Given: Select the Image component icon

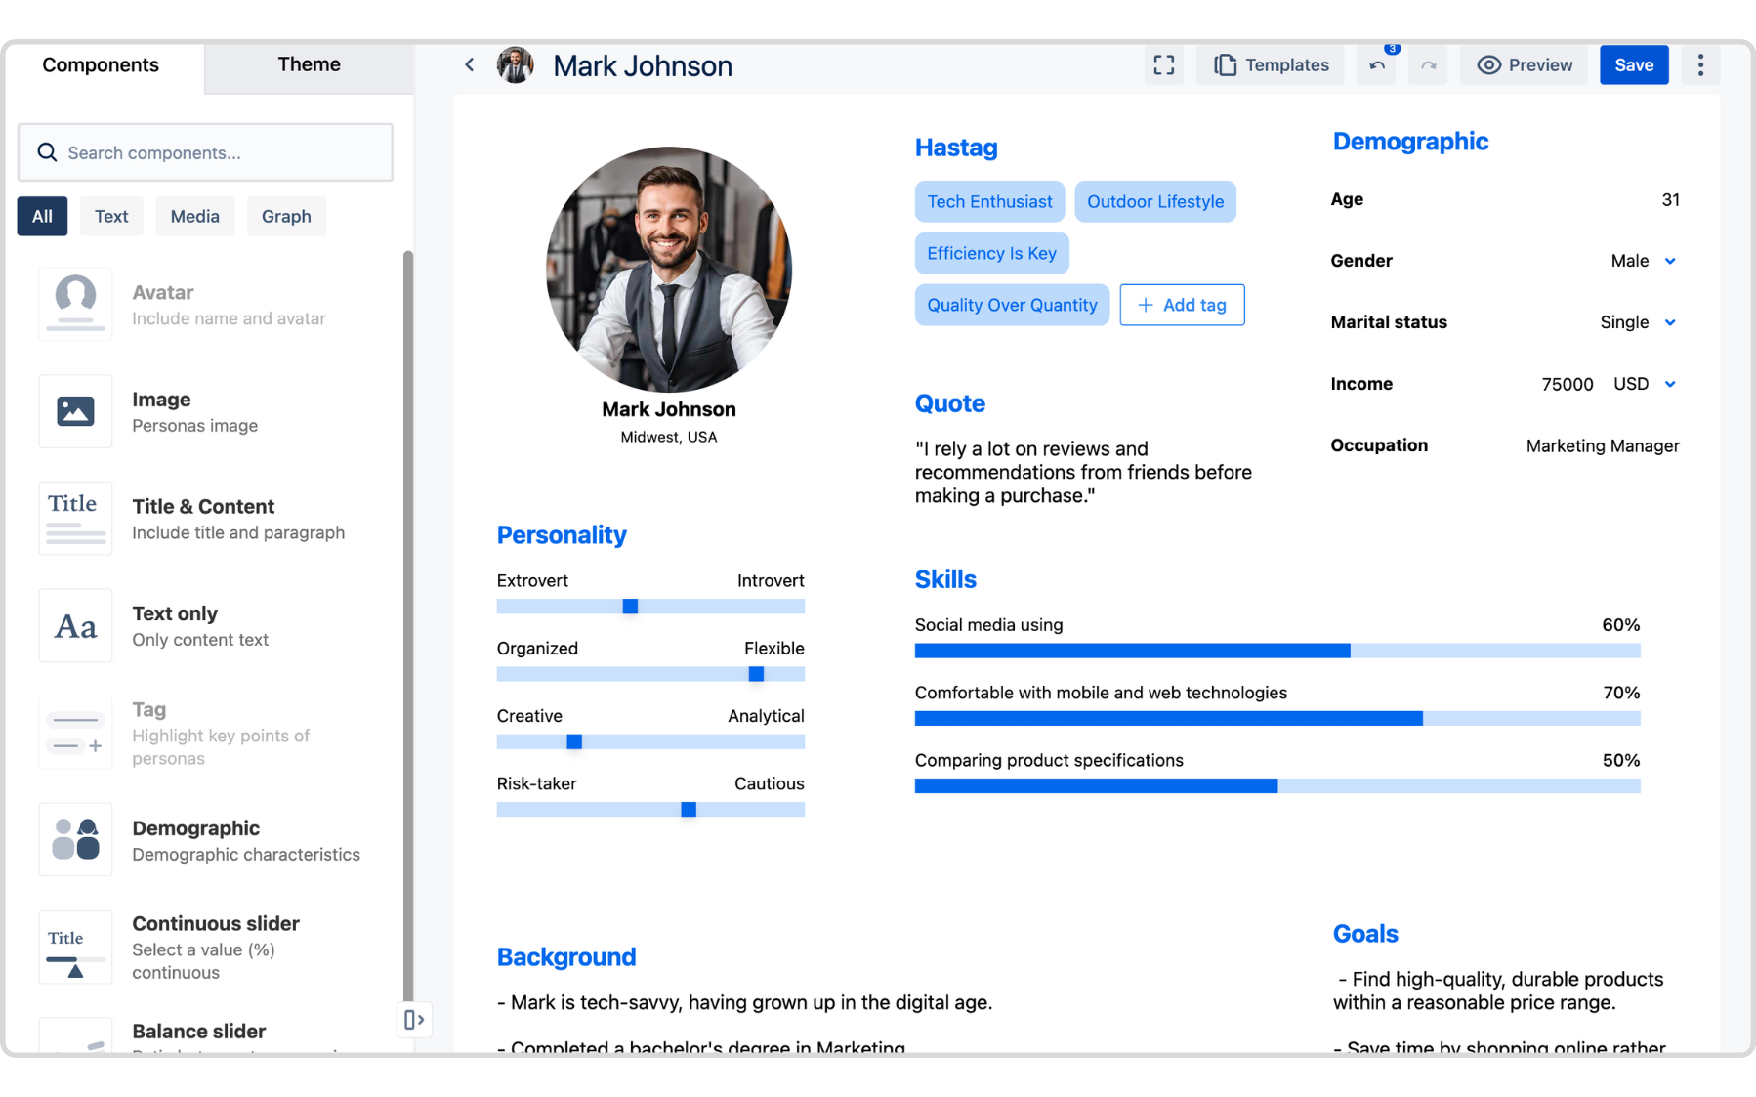Looking at the screenshot, I should [x=75, y=411].
